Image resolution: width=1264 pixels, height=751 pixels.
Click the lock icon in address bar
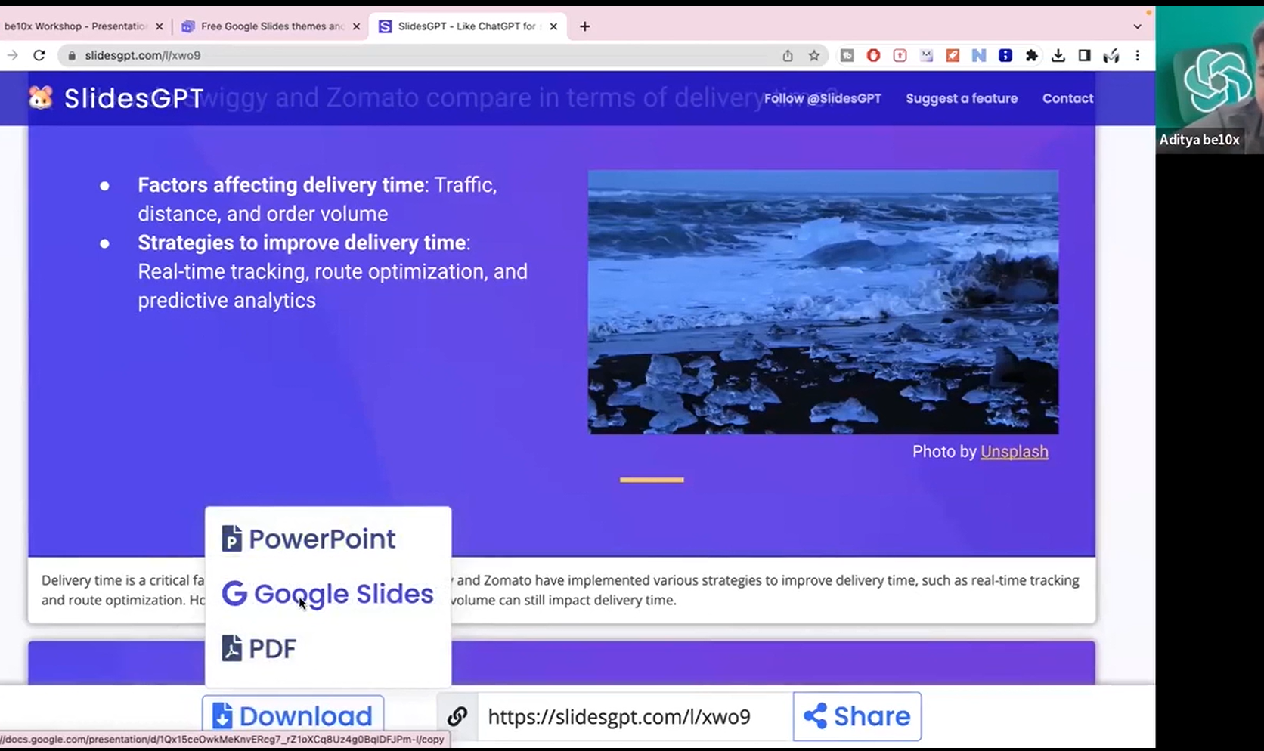73,55
